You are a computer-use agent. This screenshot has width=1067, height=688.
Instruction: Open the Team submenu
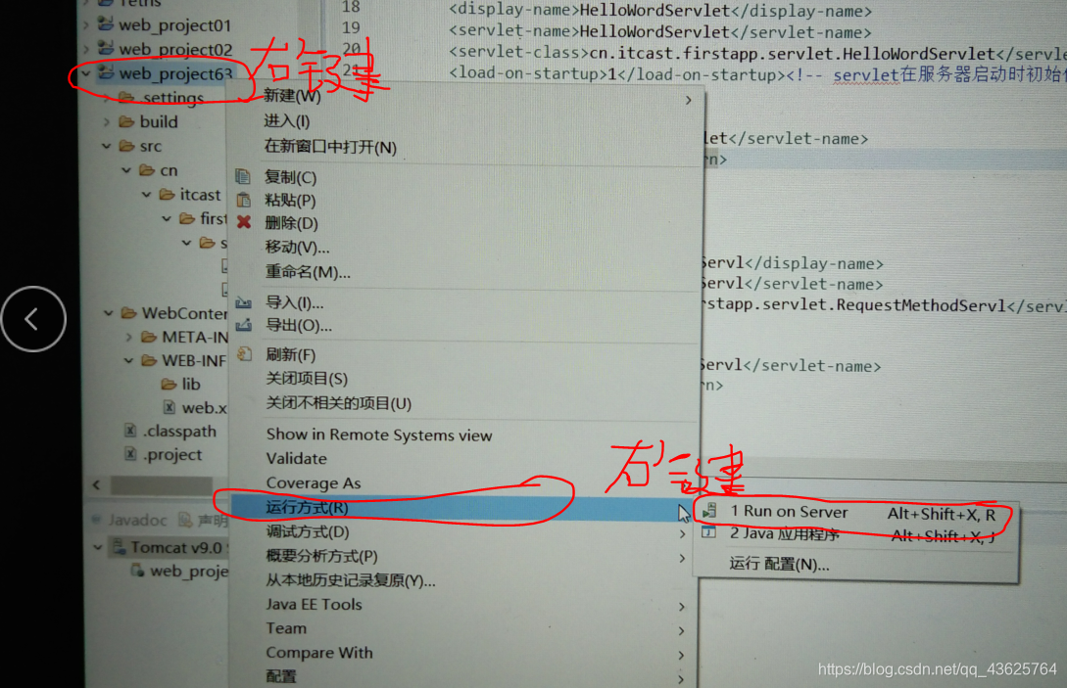click(x=462, y=628)
